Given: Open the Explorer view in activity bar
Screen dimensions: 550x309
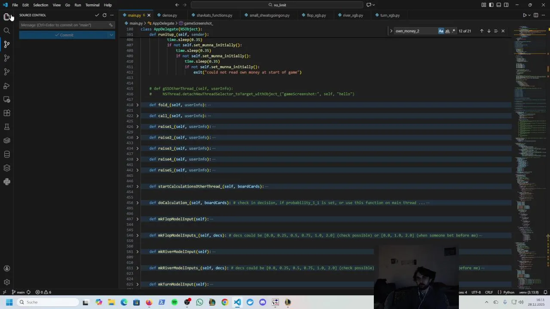Looking at the screenshot, I should click(x=7, y=17).
